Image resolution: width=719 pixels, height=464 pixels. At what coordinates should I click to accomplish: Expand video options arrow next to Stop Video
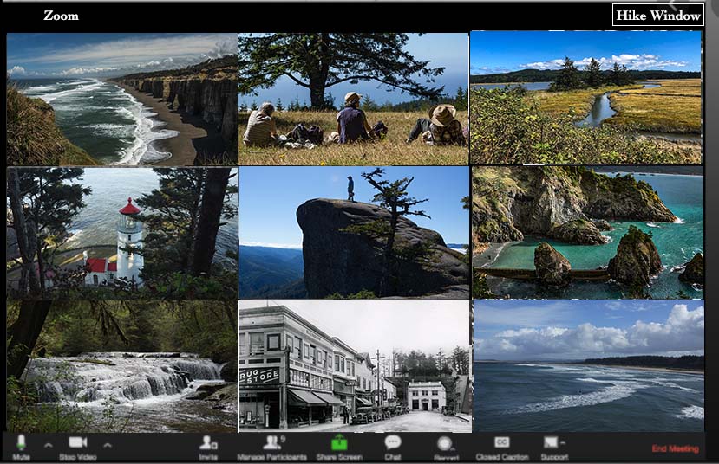pos(108,445)
